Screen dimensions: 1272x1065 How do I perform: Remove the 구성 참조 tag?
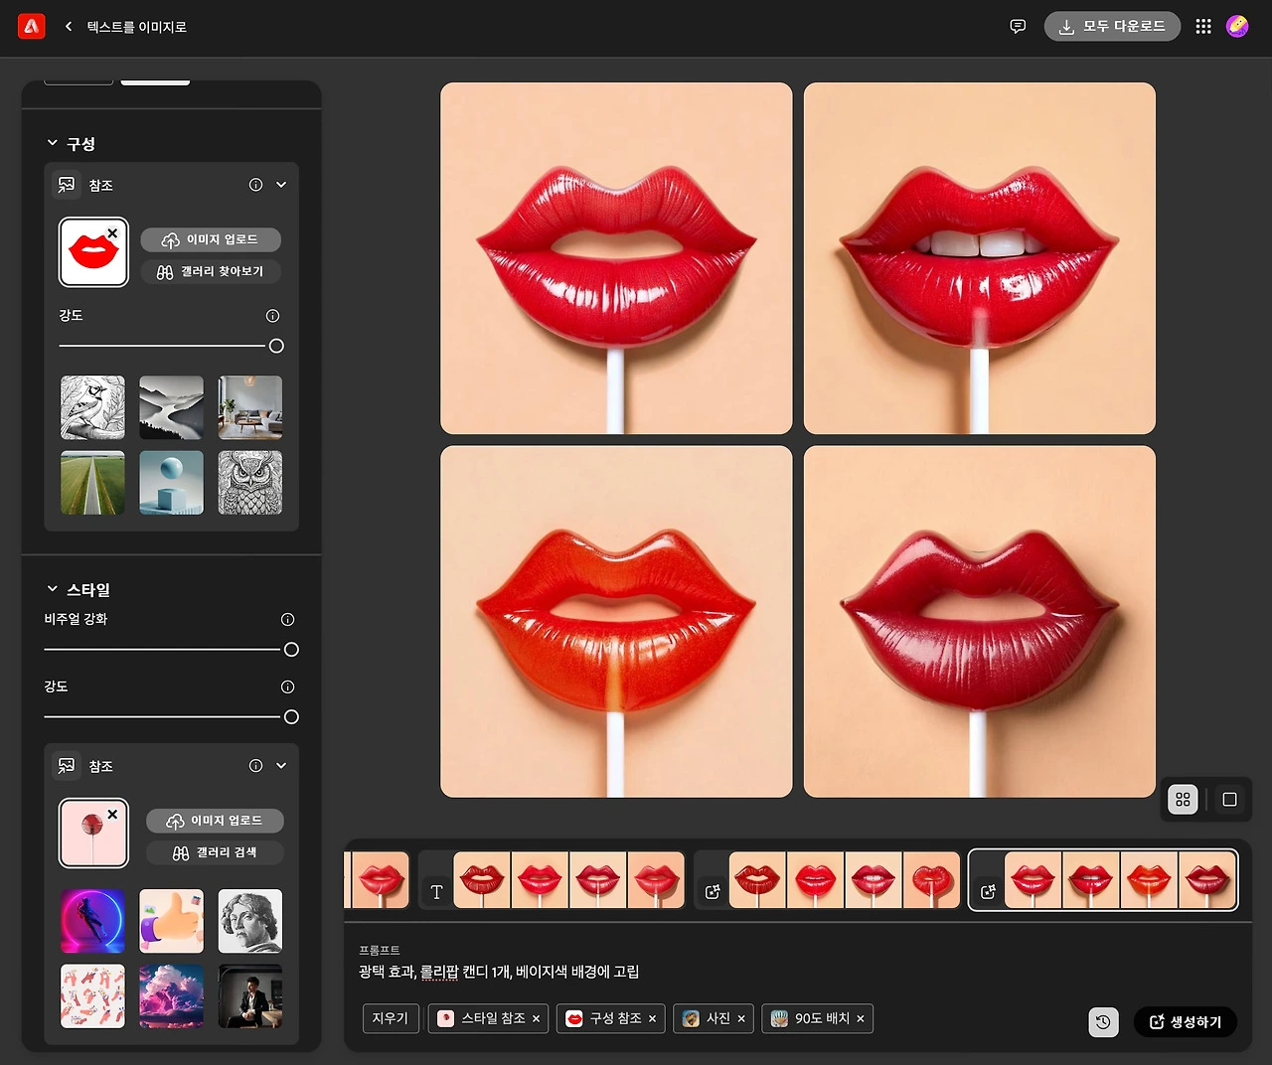(x=653, y=1018)
